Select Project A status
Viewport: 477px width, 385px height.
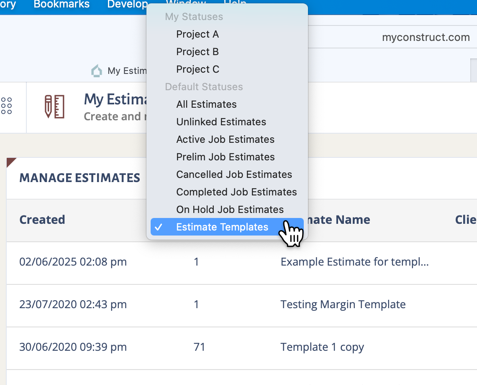(197, 34)
